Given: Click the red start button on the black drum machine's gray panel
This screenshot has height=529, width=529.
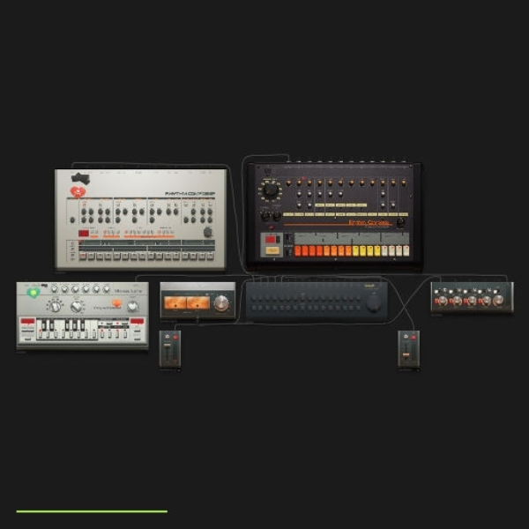Looking at the screenshot, I should [x=271, y=239].
